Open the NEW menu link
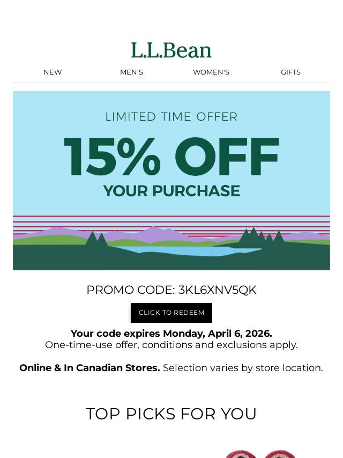 [53, 72]
